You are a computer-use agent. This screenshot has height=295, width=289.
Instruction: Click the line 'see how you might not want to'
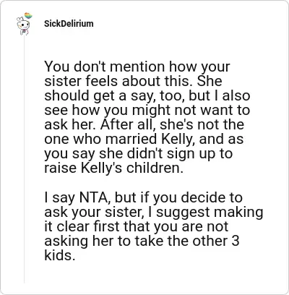click(x=147, y=110)
